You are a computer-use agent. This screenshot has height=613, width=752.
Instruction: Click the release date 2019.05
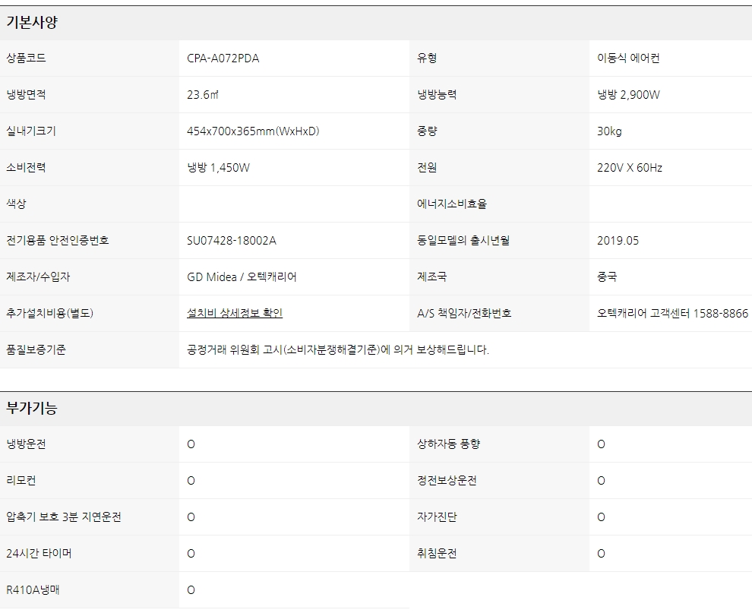click(x=618, y=241)
